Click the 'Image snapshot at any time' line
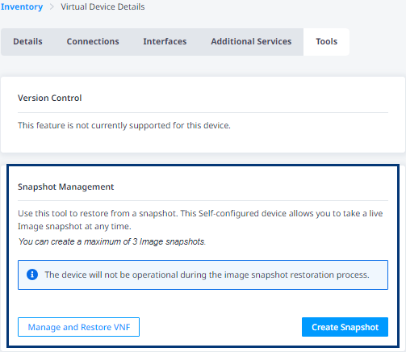Image resolution: width=406 pixels, height=352 pixels. point(74,226)
